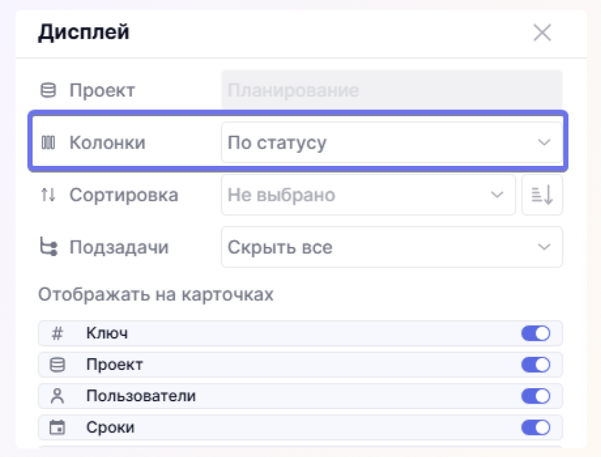Click the Сроки row label
The image size is (601, 457).
coord(110,428)
